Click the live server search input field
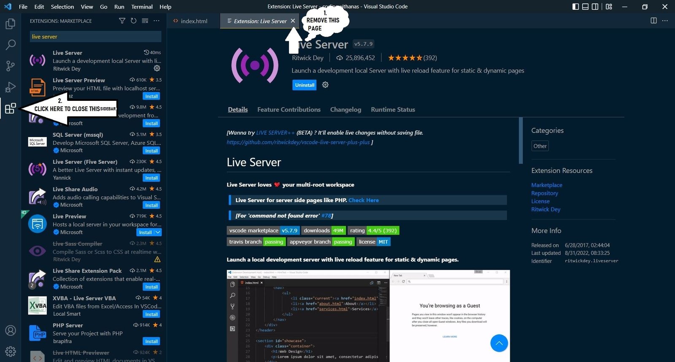675x362 pixels. pos(95,37)
